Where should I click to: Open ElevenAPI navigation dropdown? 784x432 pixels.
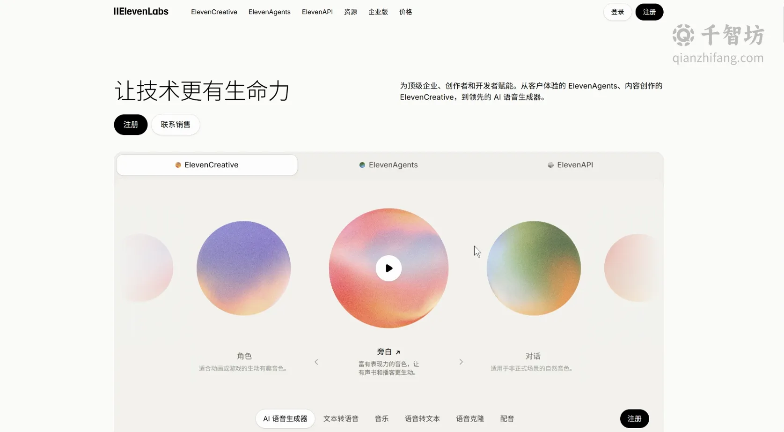coord(317,12)
